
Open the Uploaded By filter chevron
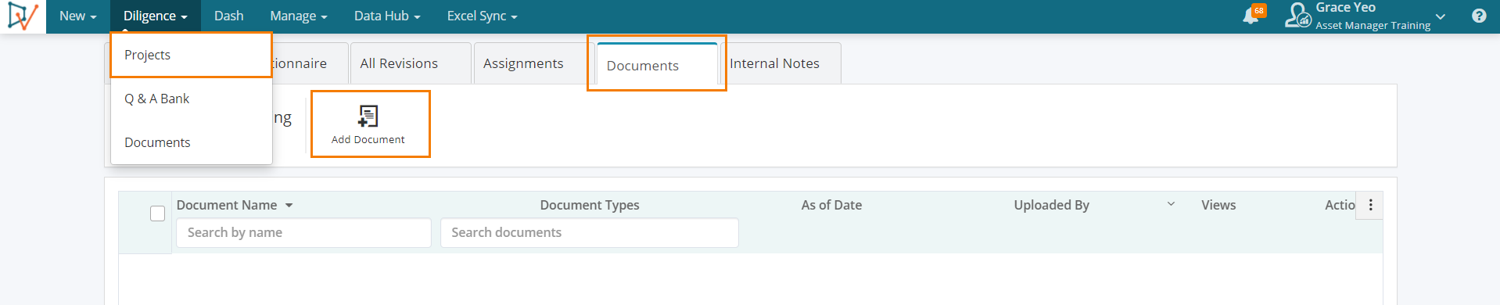pos(1171,204)
